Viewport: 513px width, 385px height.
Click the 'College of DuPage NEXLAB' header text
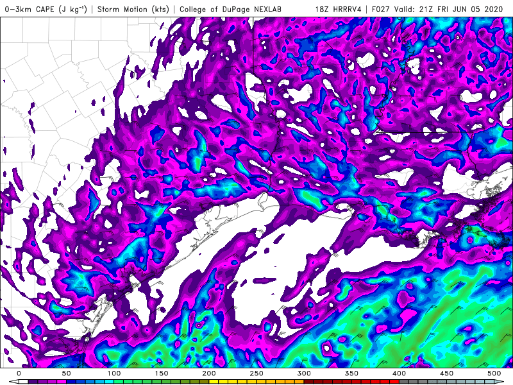pyautogui.click(x=230, y=9)
